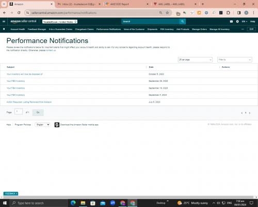Switch to the AWL LABEL tab
258x207 pixels.
pyautogui.click(x=175, y=4)
